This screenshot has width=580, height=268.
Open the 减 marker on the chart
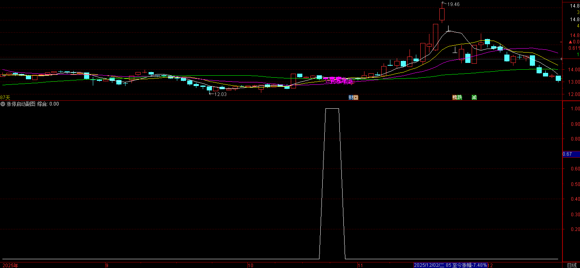[x=474, y=98]
